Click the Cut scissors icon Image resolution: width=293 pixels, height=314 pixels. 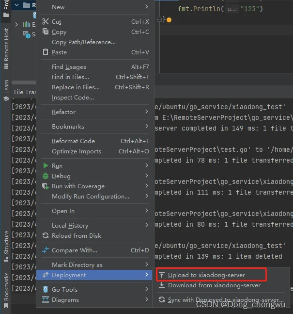[46, 21]
